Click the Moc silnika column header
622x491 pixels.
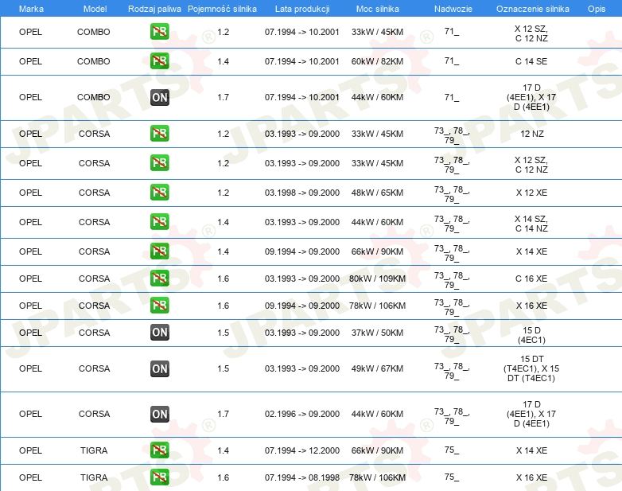[x=378, y=9]
